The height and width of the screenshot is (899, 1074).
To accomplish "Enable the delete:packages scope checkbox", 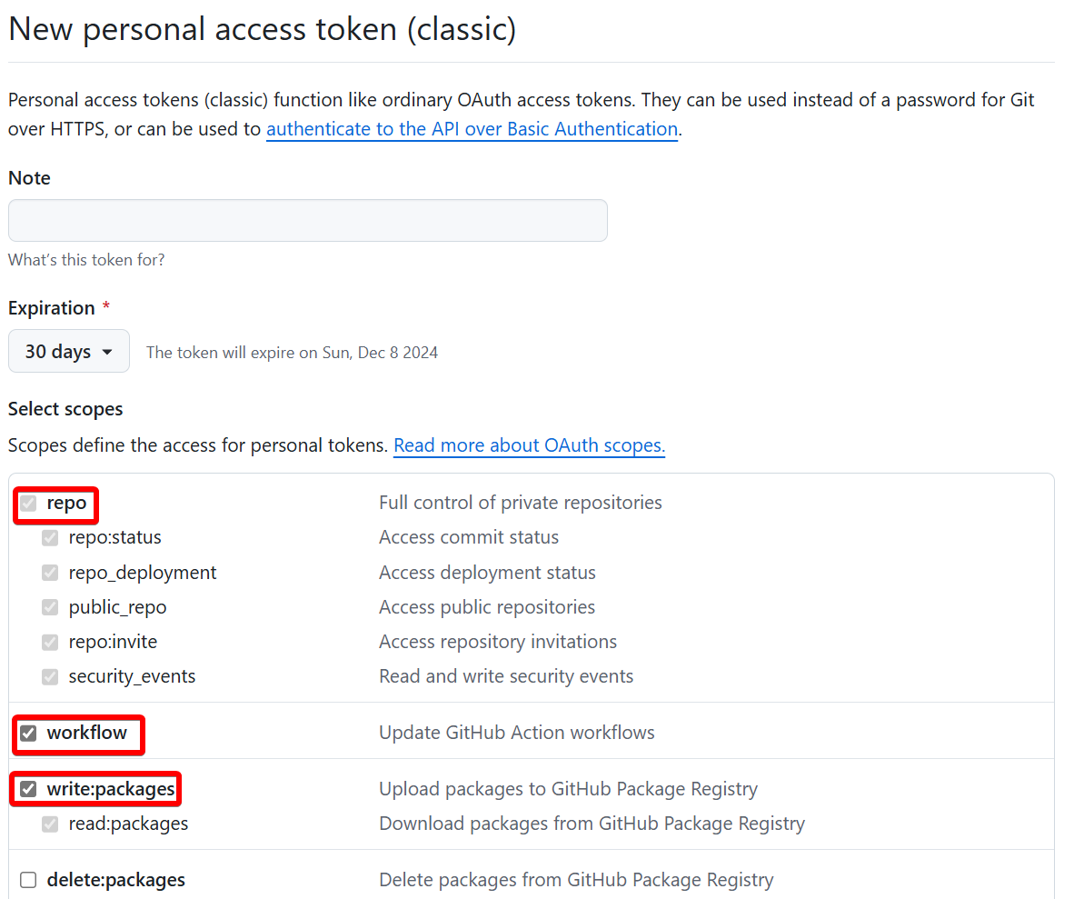I will (x=28, y=880).
